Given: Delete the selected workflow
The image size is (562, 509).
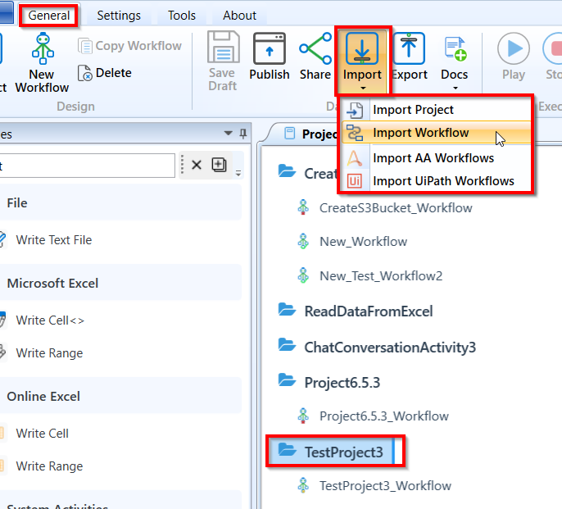Looking at the screenshot, I should (x=105, y=73).
